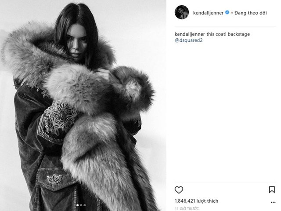Screen dimensions: 281x211
Task: Click the caption text "this coat! backstage"
Action: [x=228, y=34]
